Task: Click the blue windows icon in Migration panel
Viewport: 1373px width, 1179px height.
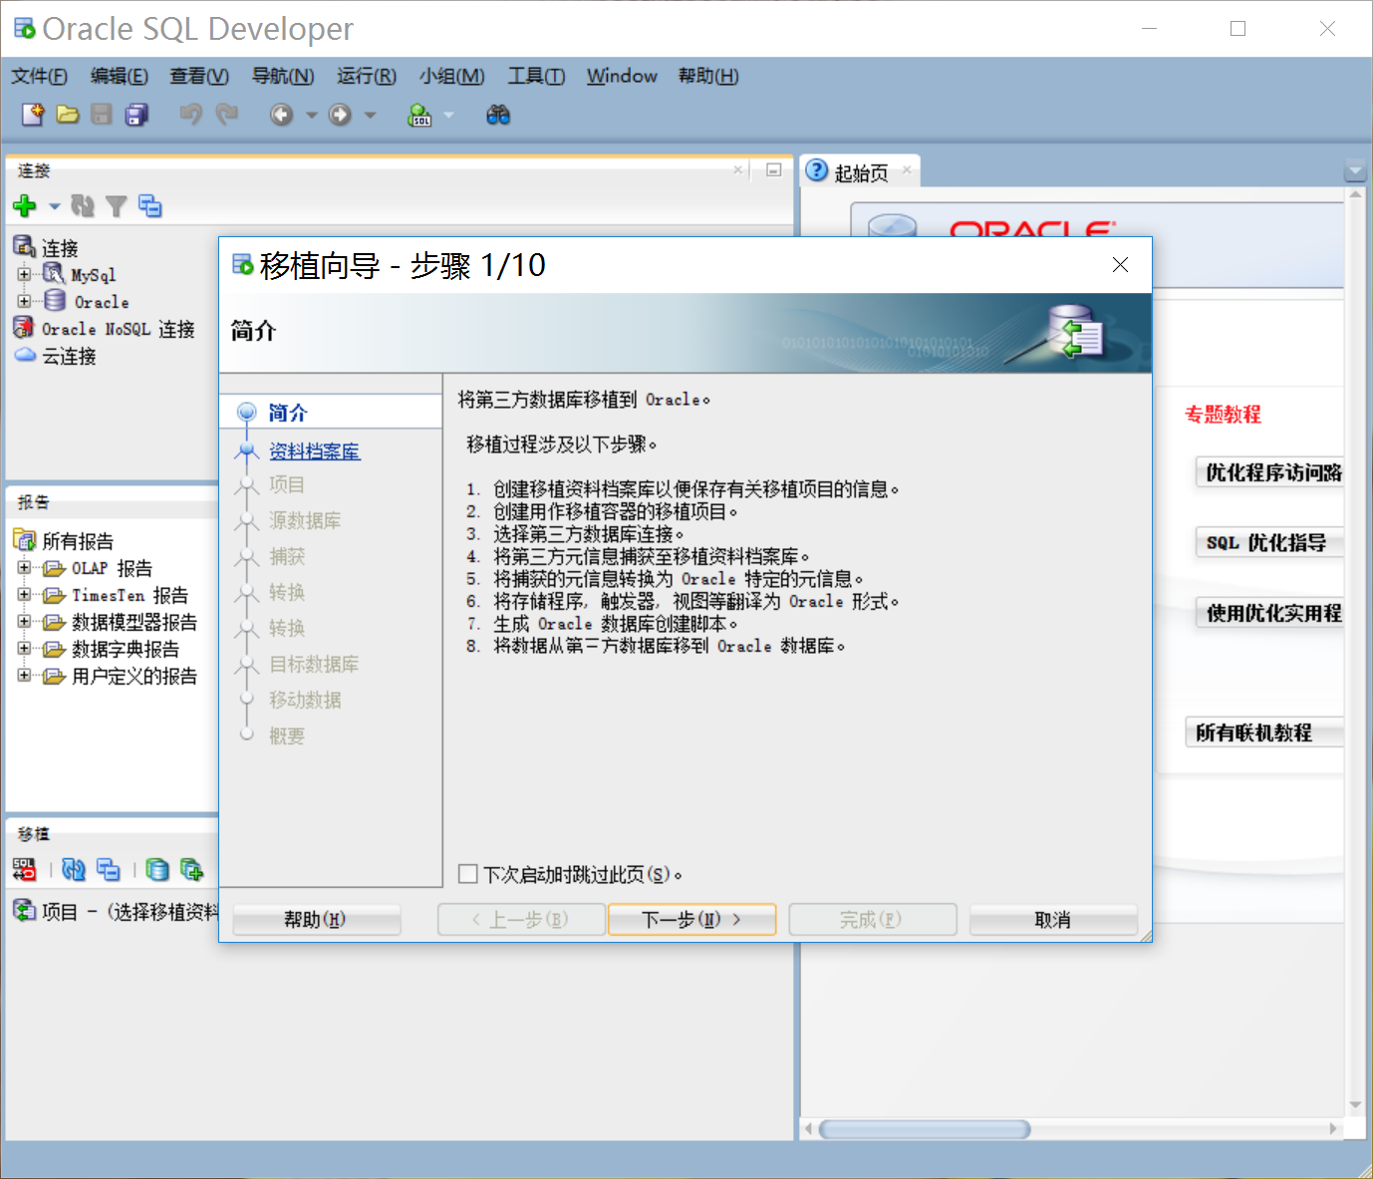Action: coord(108,869)
